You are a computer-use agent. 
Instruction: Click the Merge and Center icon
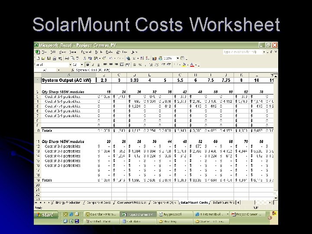pyautogui.click(x=122, y=65)
